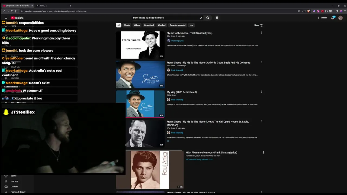Open Count Basie Audio video thumbnail
Image resolution: width=347 pixels, height=195 pixels.
point(140,74)
